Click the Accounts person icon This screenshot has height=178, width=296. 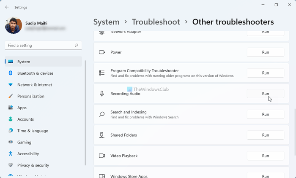coord(11,119)
